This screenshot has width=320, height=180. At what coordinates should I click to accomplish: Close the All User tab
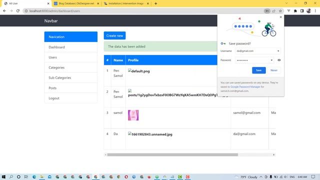pos(48,3)
